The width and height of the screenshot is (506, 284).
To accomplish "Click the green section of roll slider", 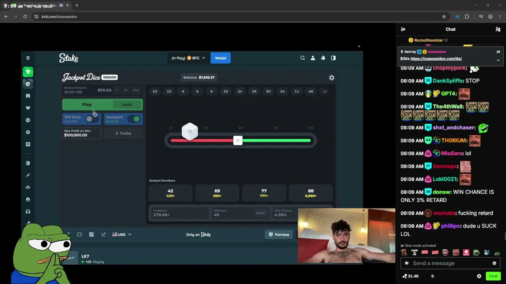I will [276, 140].
